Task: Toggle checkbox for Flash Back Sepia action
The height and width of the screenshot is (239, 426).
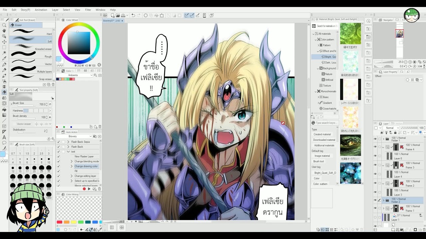Action: point(59,142)
